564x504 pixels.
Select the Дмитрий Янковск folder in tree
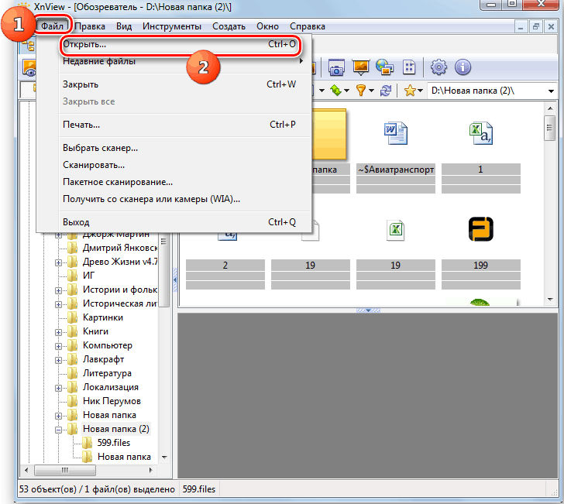[x=120, y=248]
